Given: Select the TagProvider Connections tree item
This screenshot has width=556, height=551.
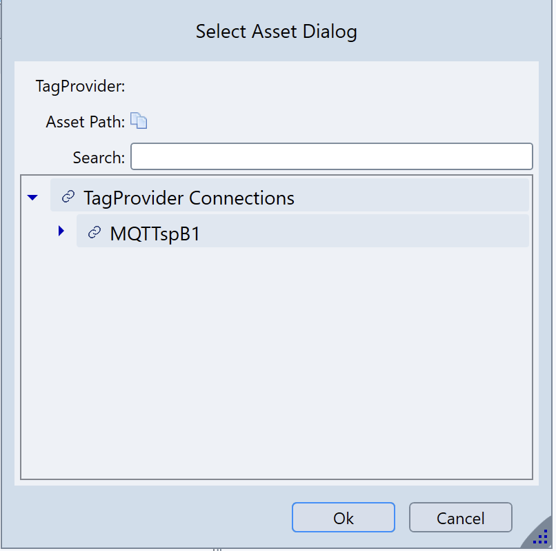Looking at the screenshot, I should pyautogui.click(x=188, y=198).
